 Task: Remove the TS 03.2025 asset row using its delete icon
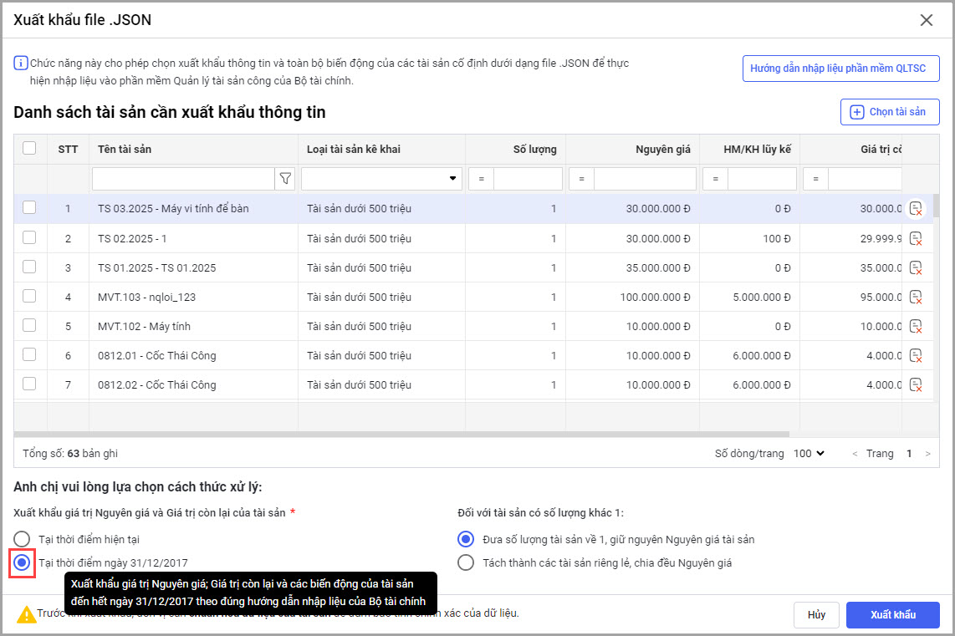tap(916, 209)
